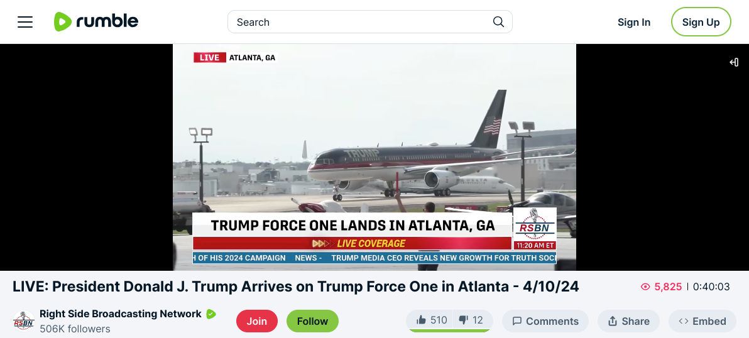
Task: Open the Share options
Action: point(628,321)
